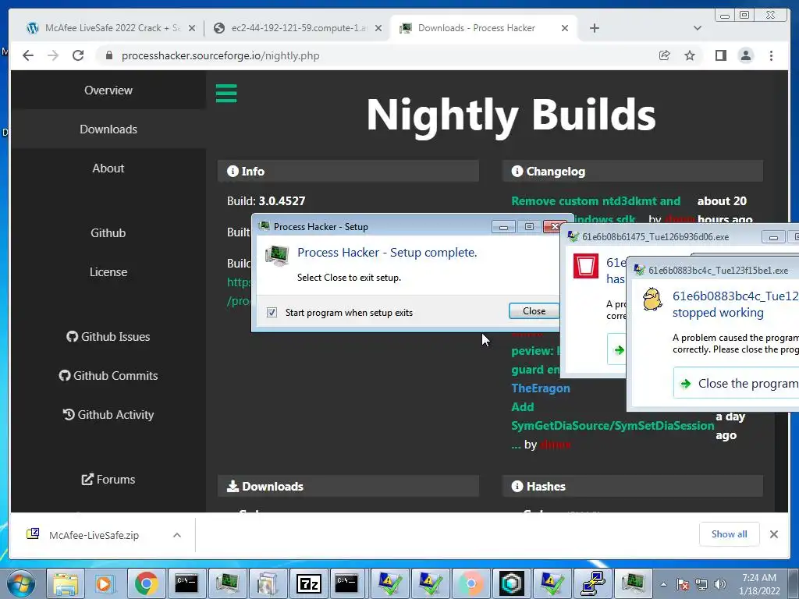
Task: Click the 61e6b0883bc4c_Tue123f15be1.exe title bar
Action: tap(713, 270)
